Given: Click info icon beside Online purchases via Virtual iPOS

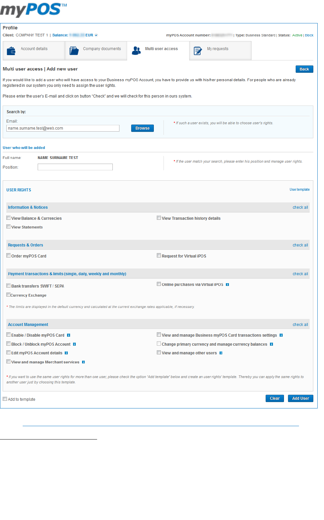Looking at the screenshot, I should click(x=227, y=285).
